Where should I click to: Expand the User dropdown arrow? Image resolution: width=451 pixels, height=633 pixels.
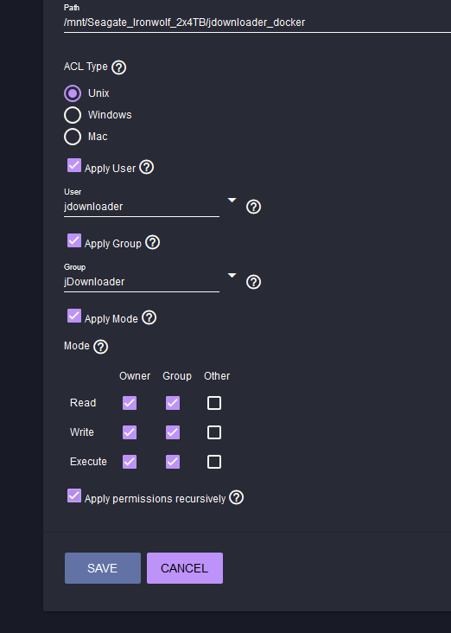232,201
